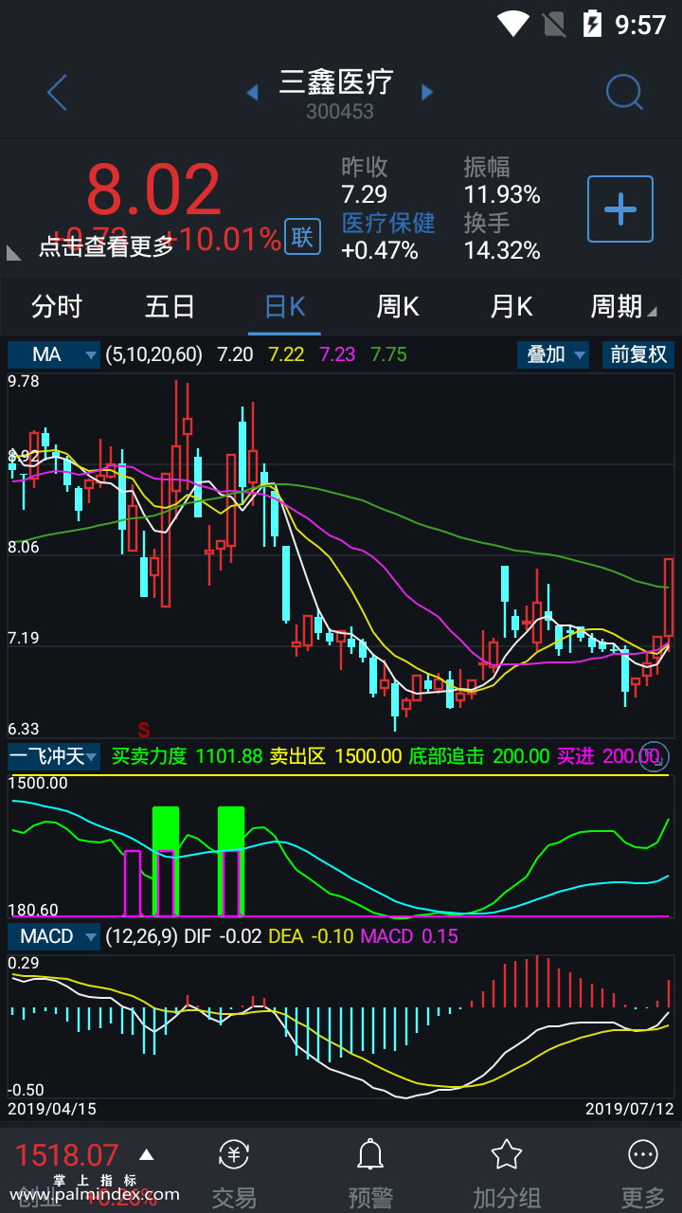Viewport: 682px width, 1213px height.
Task: Tap MACD 0.15 value
Action: coord(409,936)
